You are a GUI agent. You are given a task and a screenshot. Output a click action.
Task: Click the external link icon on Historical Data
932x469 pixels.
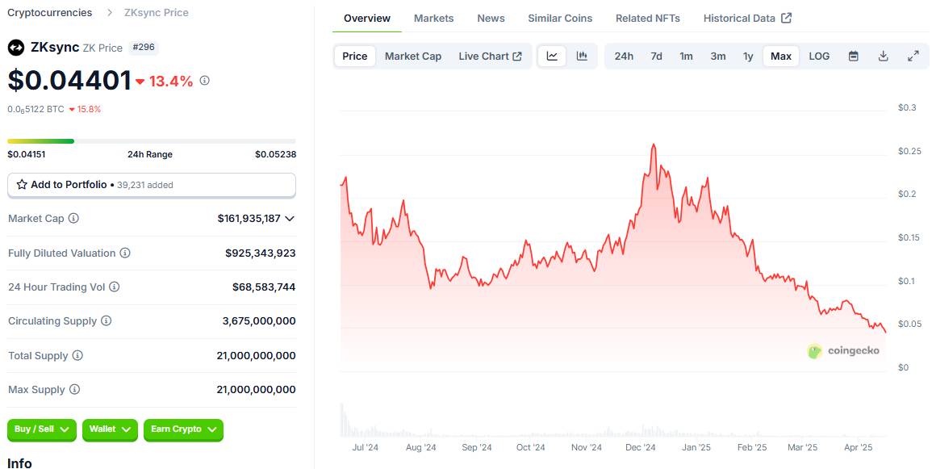point(787,18)
